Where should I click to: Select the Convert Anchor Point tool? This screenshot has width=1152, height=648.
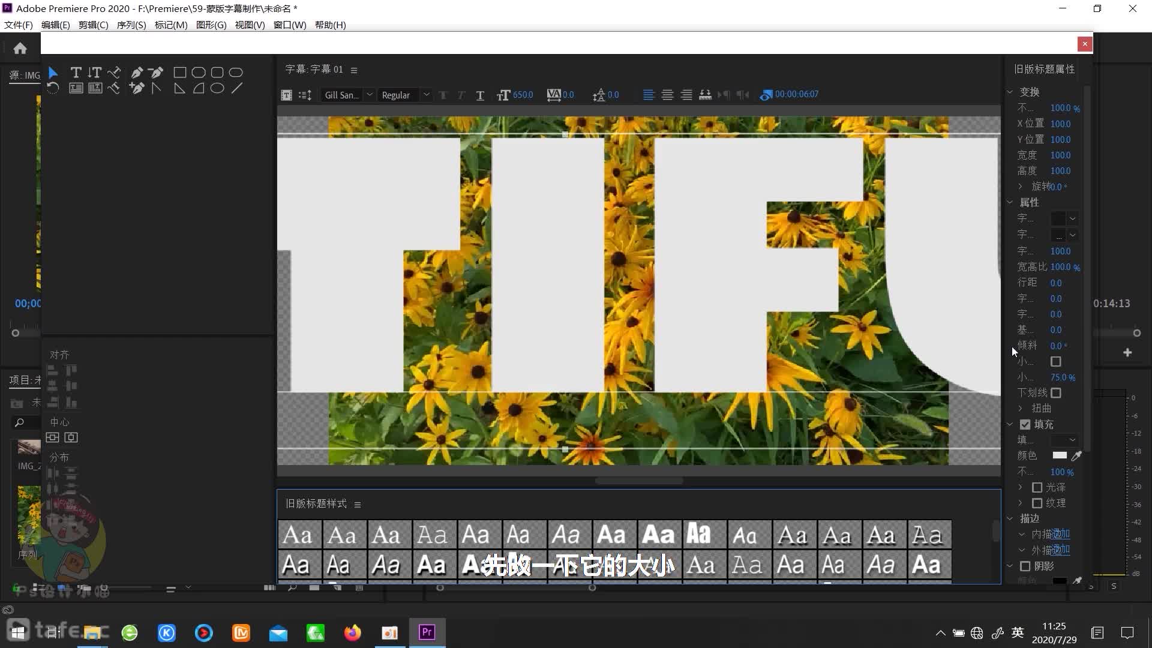[x=157, y=88]
